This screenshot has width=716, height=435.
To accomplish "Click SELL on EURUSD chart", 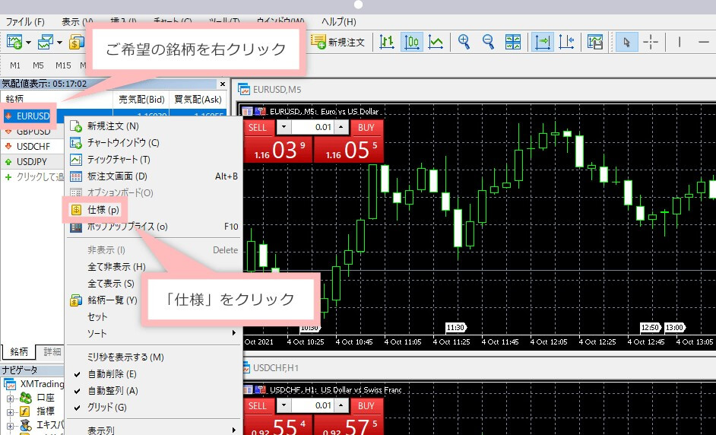I will (x=258, y=128).
